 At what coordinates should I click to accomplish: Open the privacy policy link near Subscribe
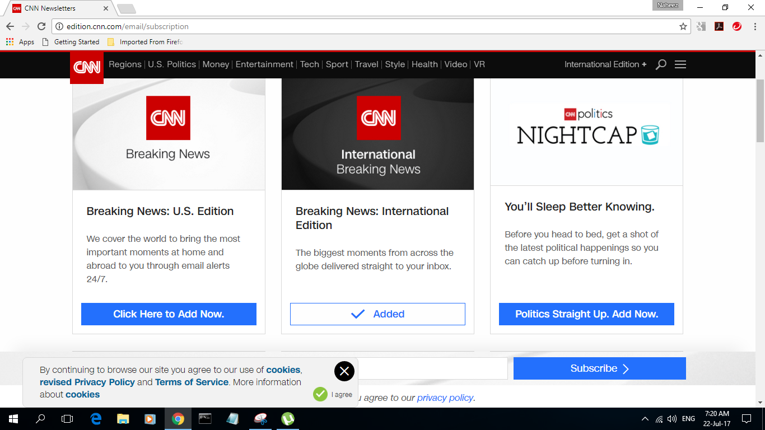click(445, 398)
